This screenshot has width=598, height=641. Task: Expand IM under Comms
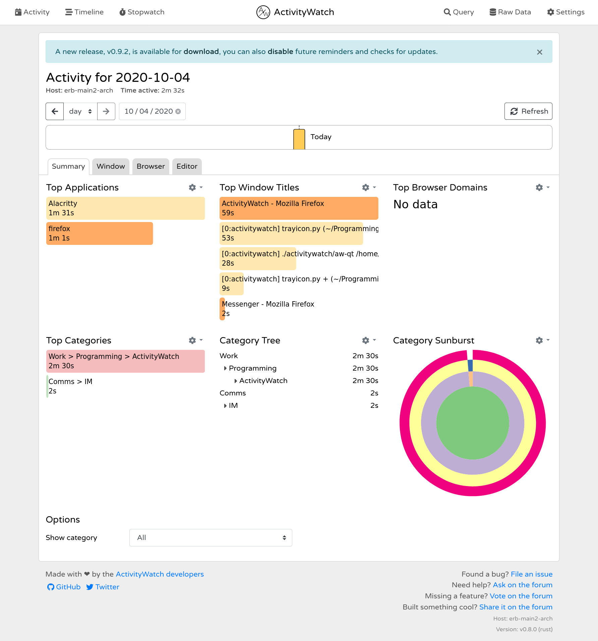pos(225,406)
